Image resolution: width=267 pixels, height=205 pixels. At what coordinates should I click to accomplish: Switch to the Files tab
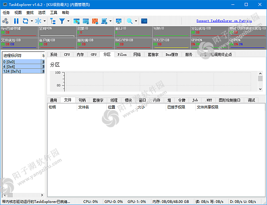pyautogui.click(x=122, y=55)
